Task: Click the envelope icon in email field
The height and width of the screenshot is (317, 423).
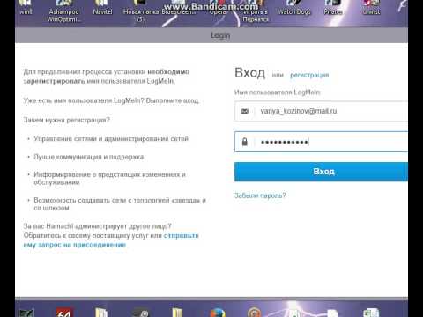Action: 244,111
